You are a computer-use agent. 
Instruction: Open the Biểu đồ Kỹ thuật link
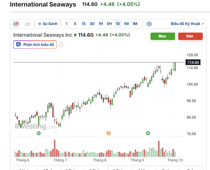(x=187, y=24)
